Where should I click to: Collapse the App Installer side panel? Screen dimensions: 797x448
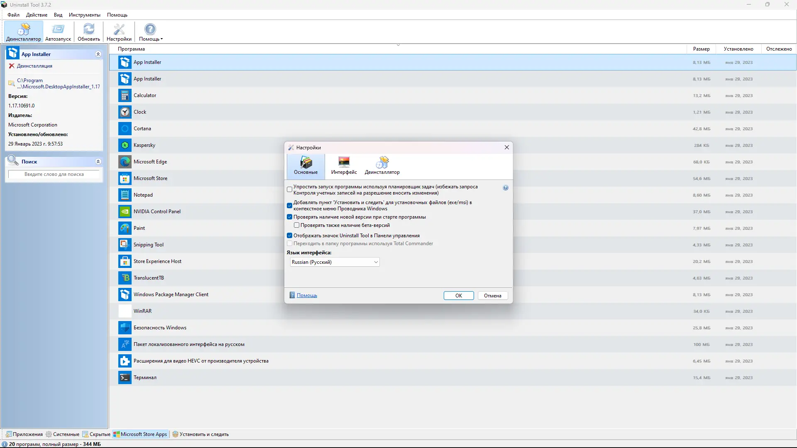coord(98,54)
